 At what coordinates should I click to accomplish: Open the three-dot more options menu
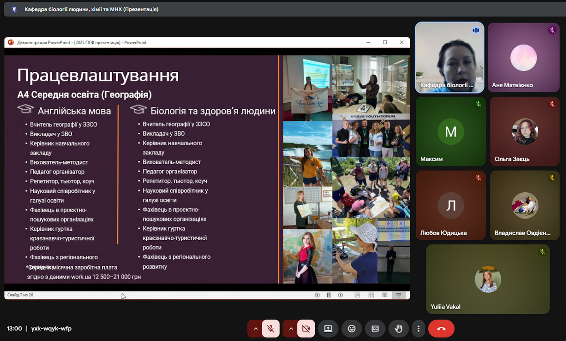(418, 329)
